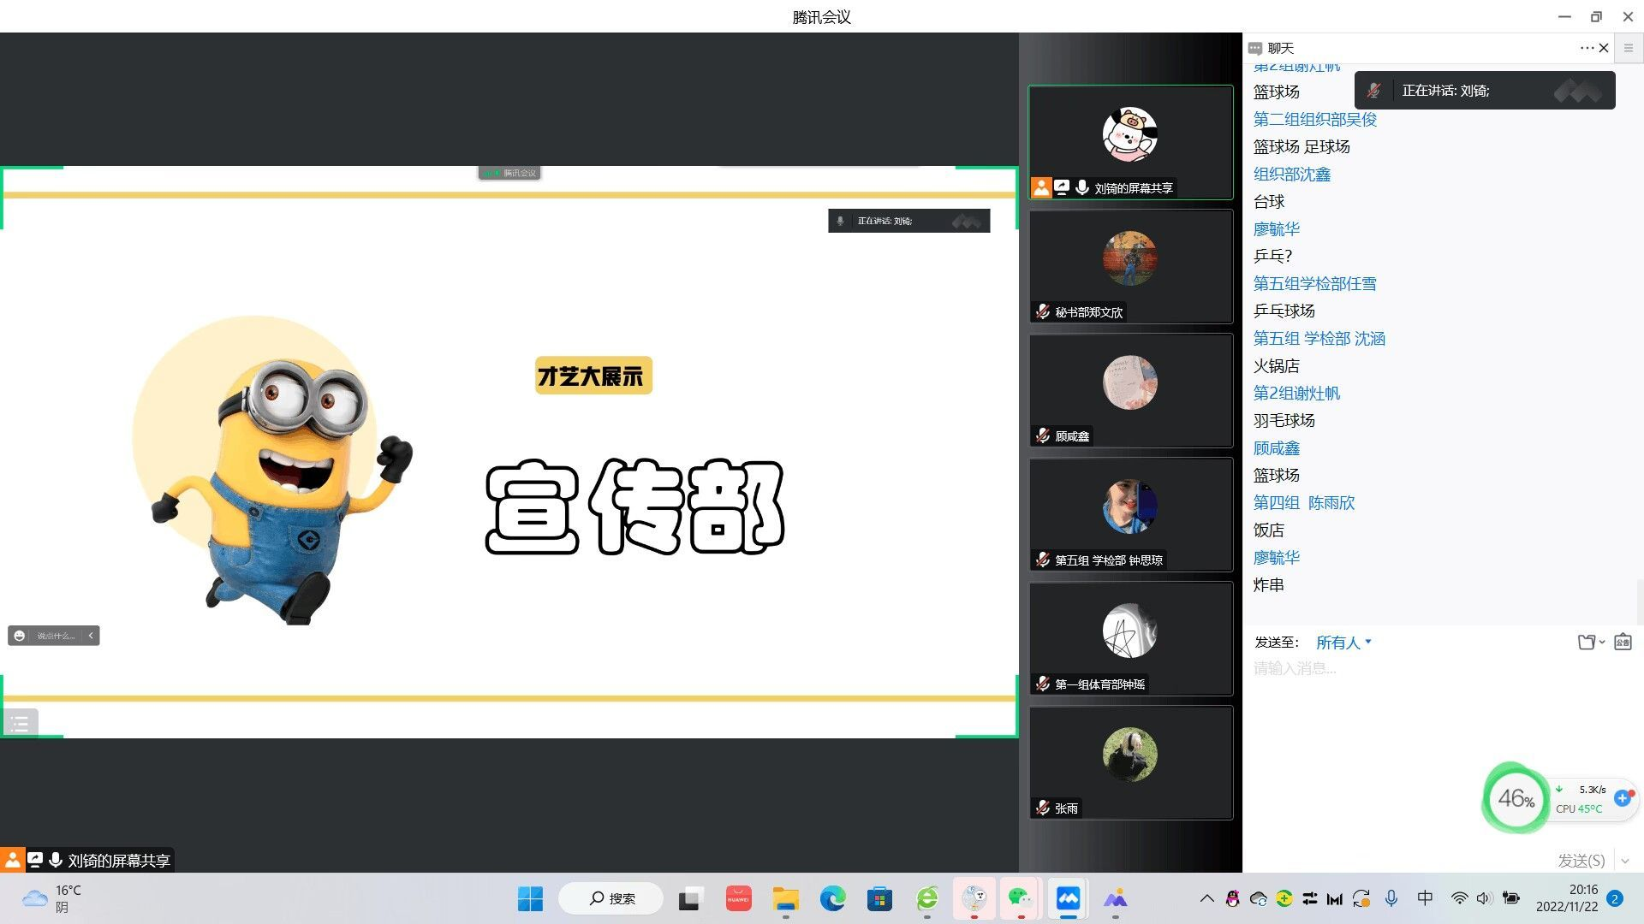The height and width of the screenshot is (924, 1644).
Task: Open 360 green tray icon
Action: [1284, 898]
